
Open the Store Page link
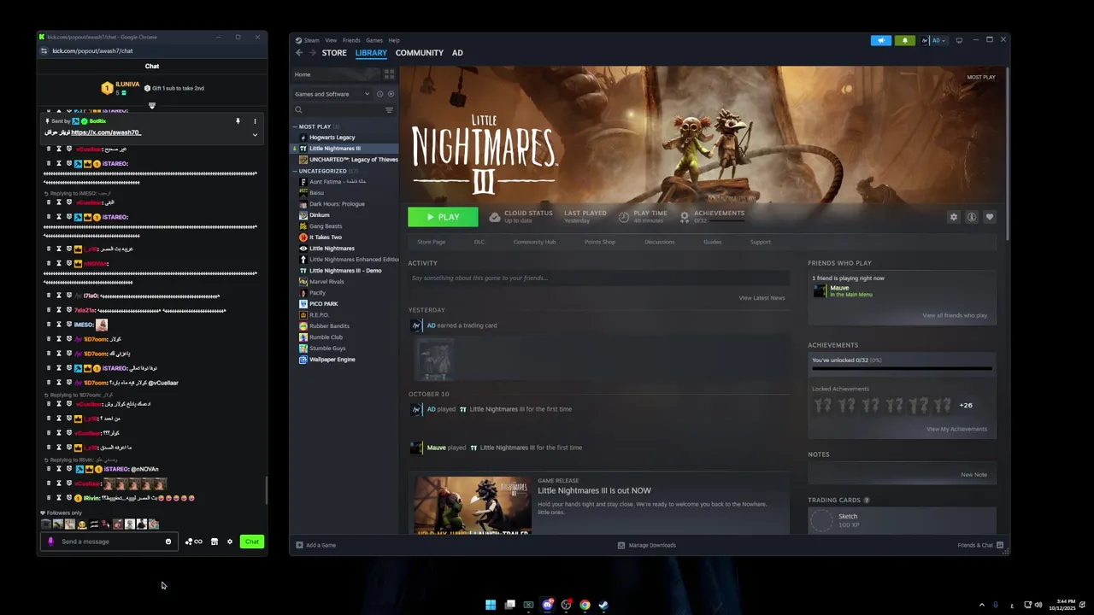pyautogui.click(x=431, y=242)
